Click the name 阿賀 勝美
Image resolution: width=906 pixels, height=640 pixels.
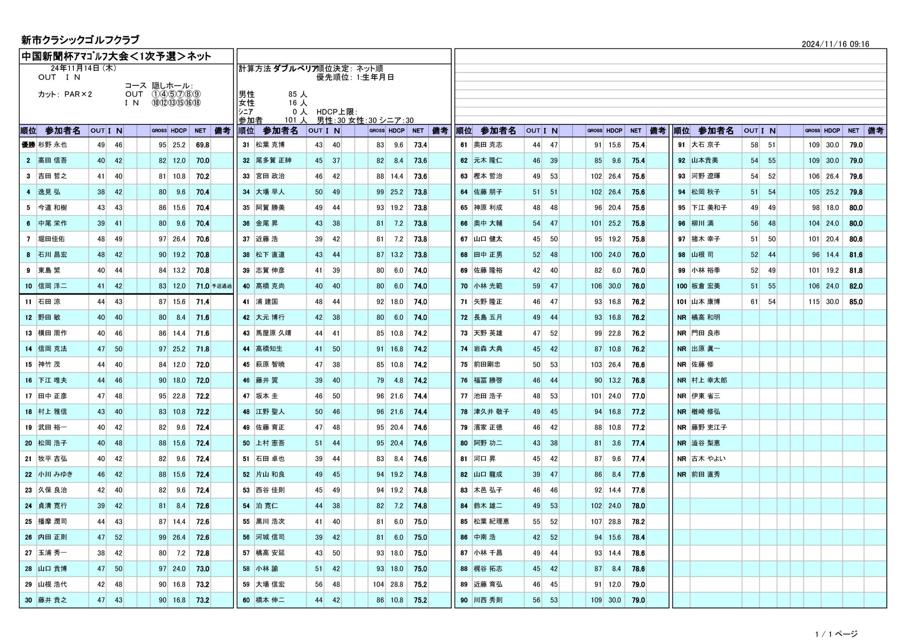click(x=270, y=207)
